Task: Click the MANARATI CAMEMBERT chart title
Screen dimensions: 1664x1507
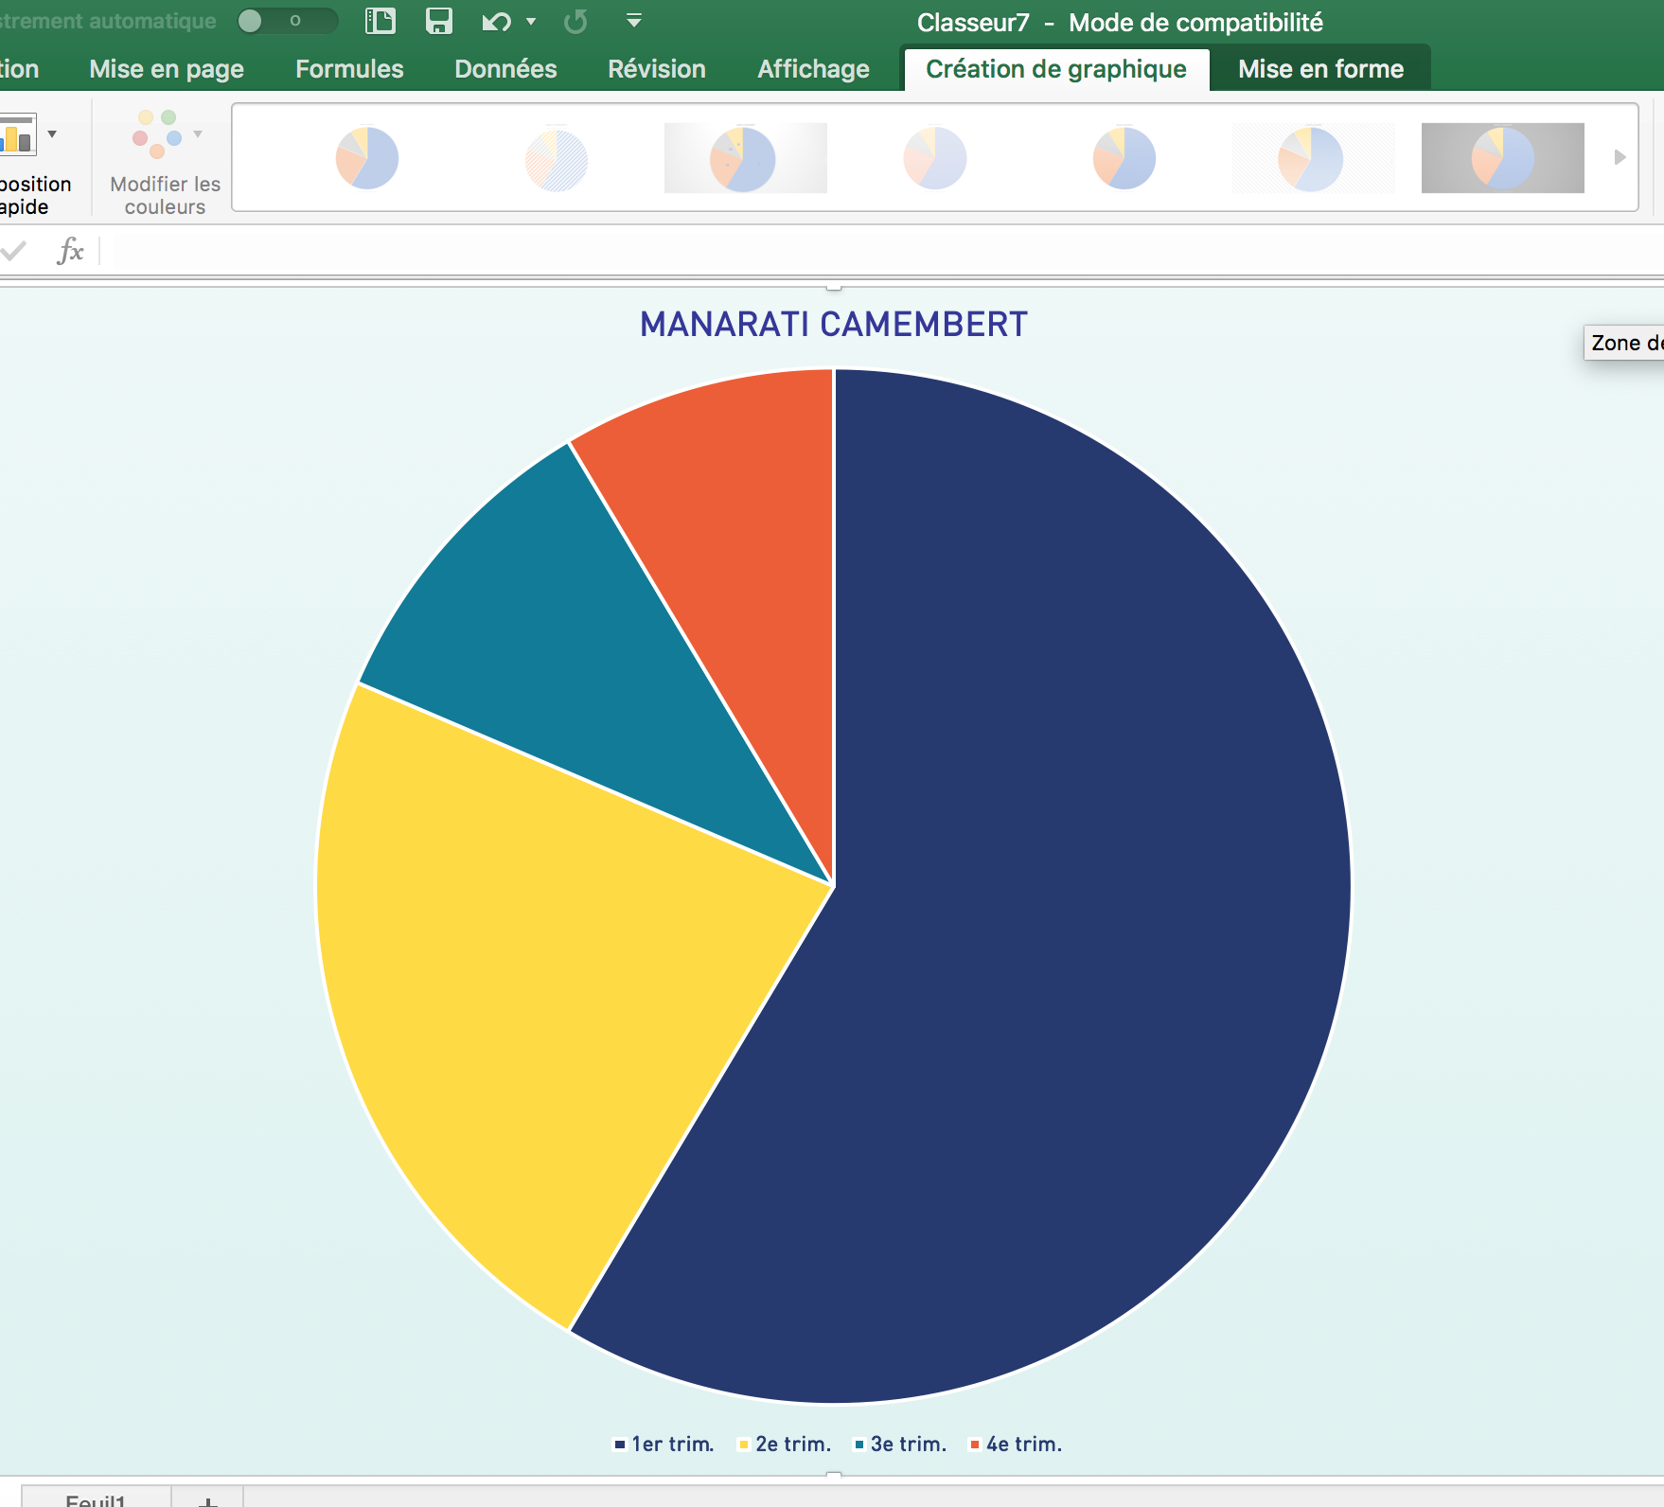Action: coord(833,325)
